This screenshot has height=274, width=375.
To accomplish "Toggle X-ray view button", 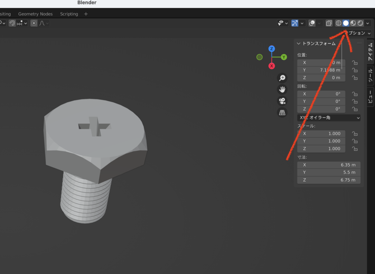I will [329, 23].
